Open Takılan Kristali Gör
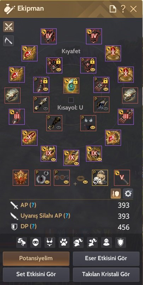 [x=106, y=274]
